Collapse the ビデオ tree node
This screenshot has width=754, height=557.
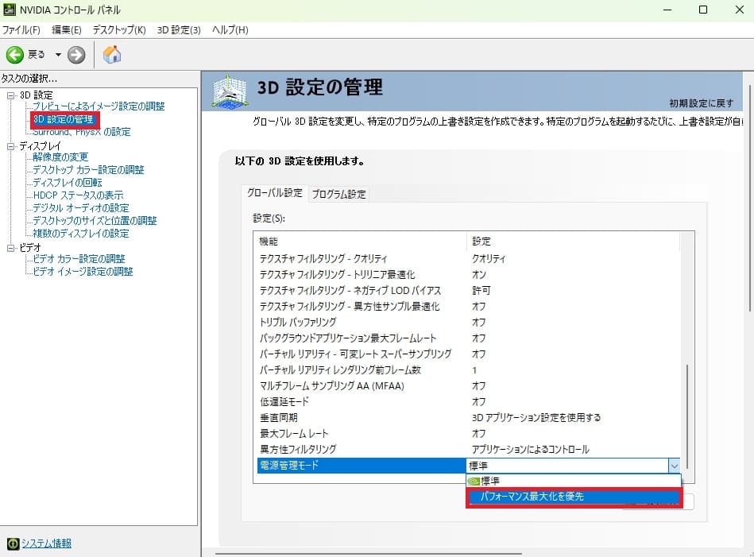click(x=10, y=248)
